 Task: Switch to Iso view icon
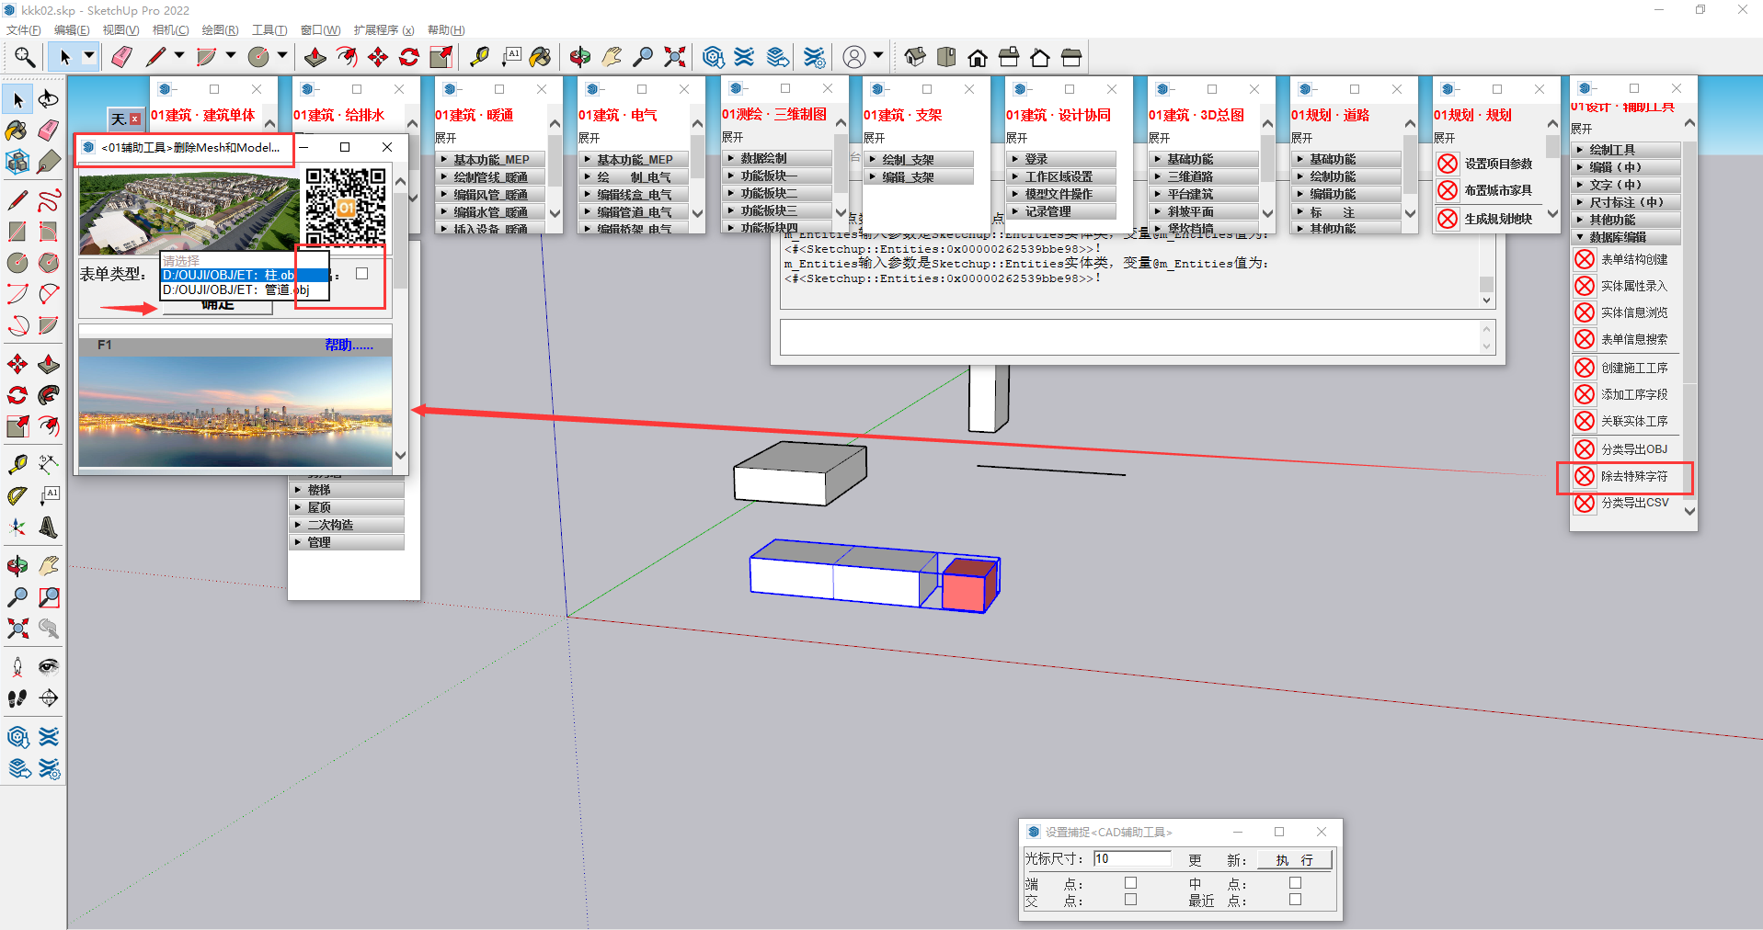[x=915, y=57]
